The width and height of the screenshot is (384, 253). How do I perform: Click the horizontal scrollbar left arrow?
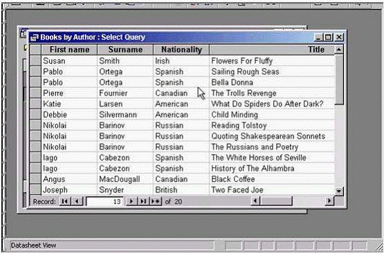255,201
